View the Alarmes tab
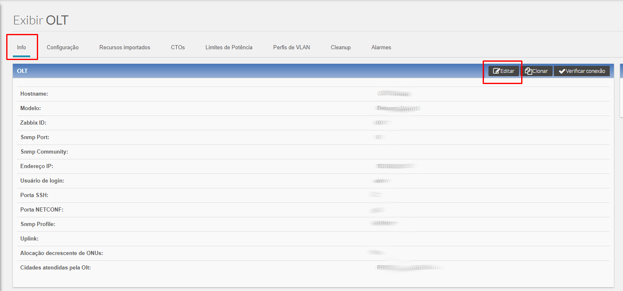The width and height of the screenshot is (623, 291). 381,47
